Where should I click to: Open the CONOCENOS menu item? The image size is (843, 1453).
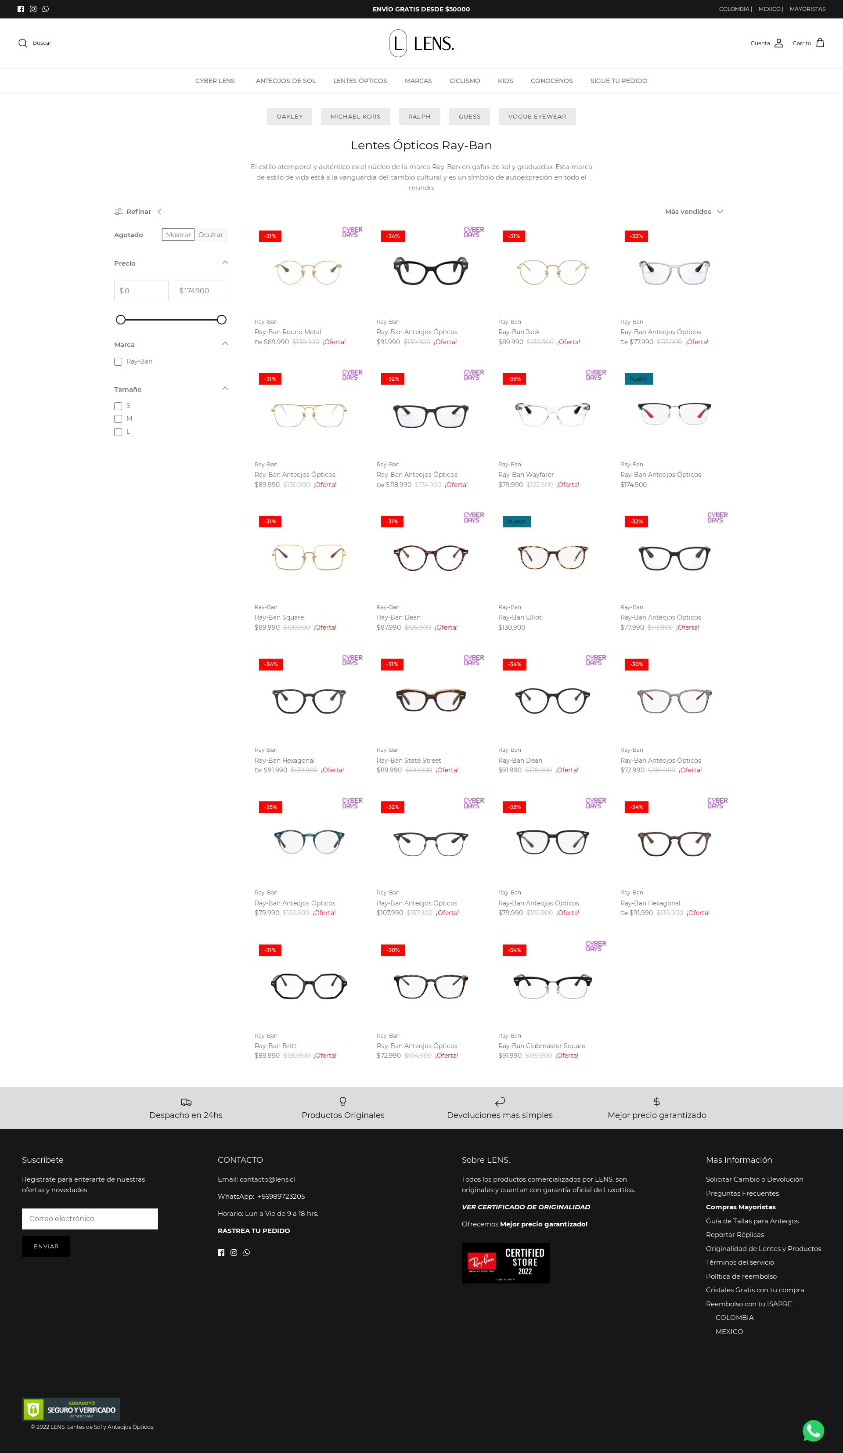tap(552, 81)
